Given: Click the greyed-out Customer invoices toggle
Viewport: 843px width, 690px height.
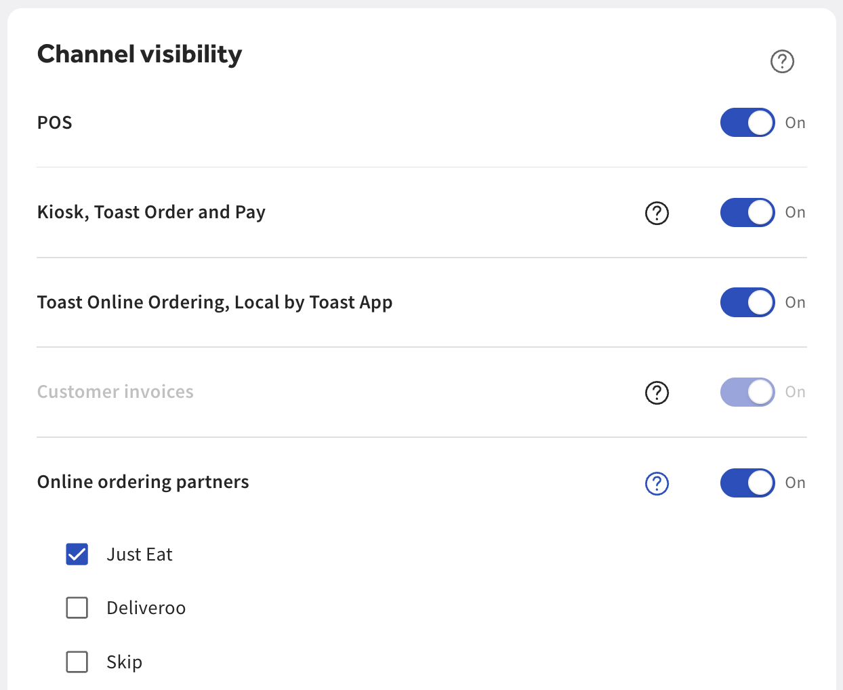Looking at the screenshot, I should coord(747,392).
